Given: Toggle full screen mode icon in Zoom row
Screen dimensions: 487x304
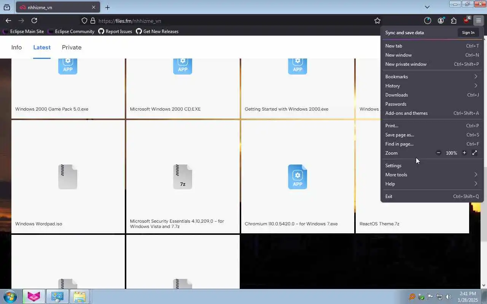Looking at the screenshot, I should [474, 153].
